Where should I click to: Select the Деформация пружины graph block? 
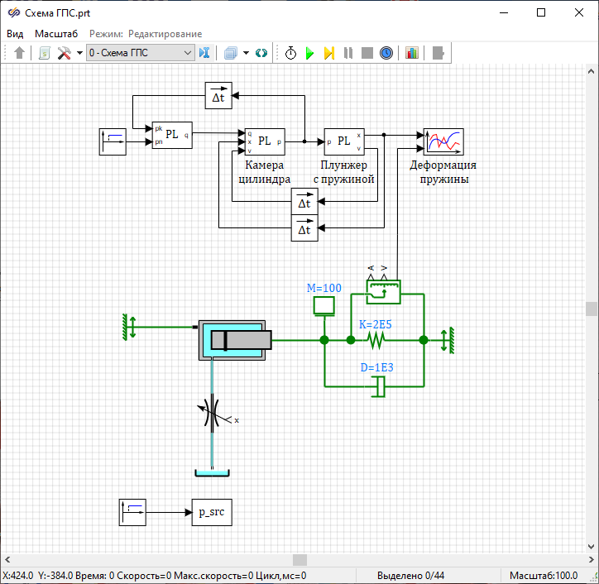pos(443,142)
